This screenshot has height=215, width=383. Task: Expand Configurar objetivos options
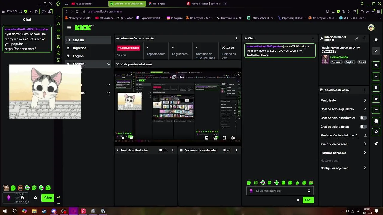pos(365,168)
